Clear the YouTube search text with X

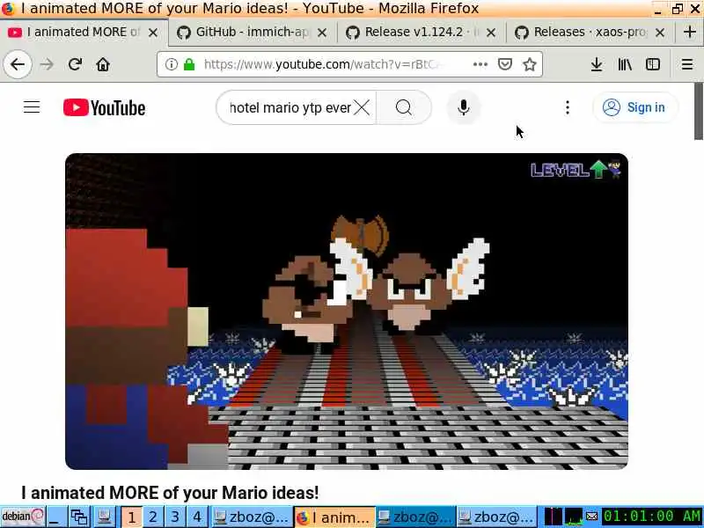(362, 107)
